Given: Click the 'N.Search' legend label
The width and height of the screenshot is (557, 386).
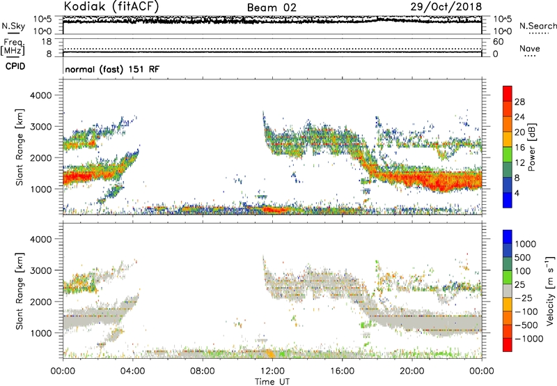Looking at the screenshot, I should [538, 26].
